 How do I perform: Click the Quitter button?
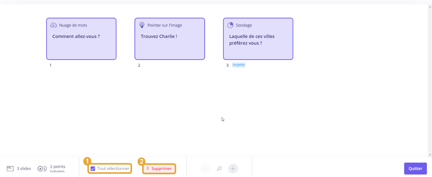coord(415,169)
